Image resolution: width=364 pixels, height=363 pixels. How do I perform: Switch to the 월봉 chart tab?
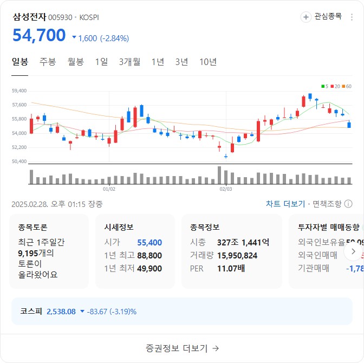[76, 62]
